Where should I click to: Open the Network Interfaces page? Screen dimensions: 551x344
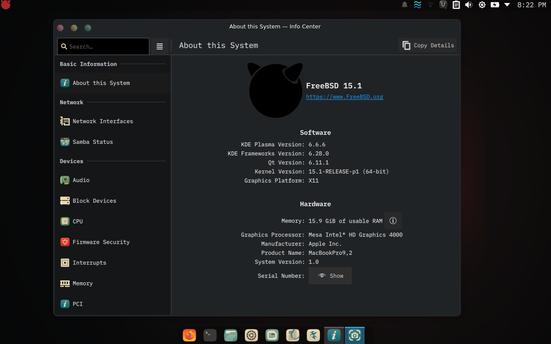click(113, 121)
